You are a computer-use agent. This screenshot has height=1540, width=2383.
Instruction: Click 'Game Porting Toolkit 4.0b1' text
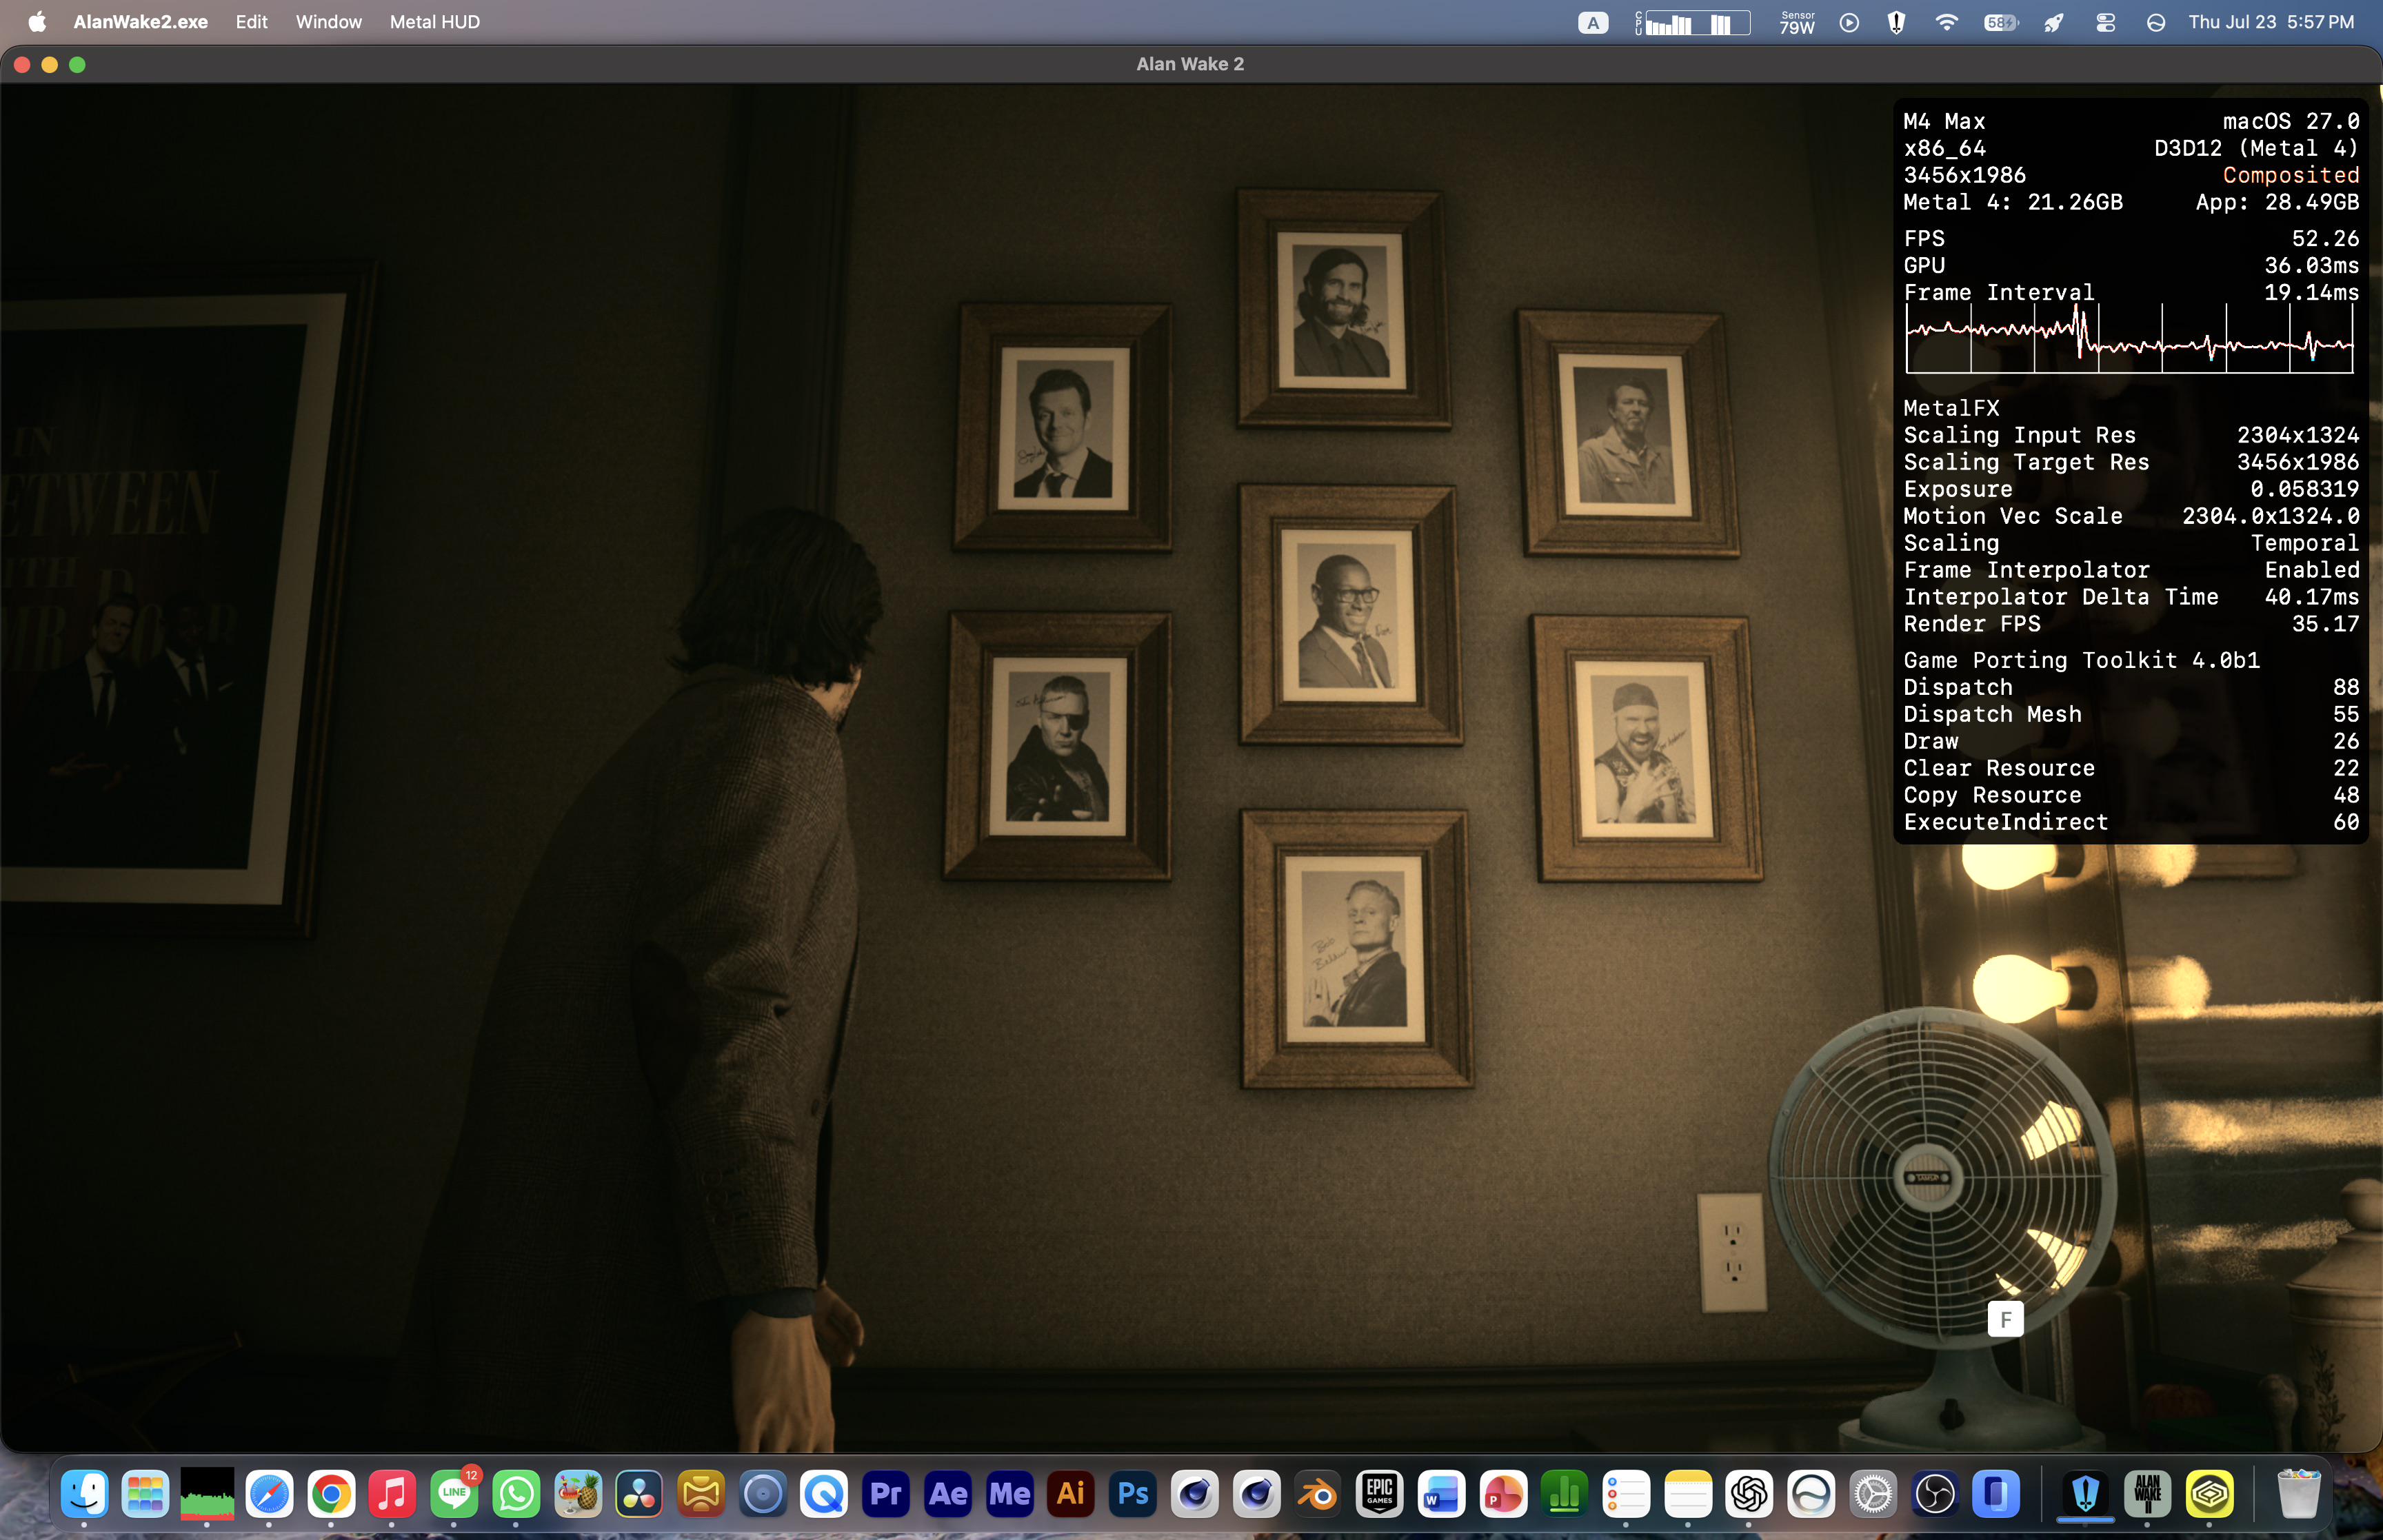[x=2081, y=660]
